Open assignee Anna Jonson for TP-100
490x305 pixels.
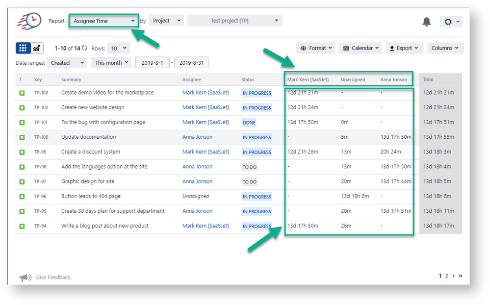[197, 137]
